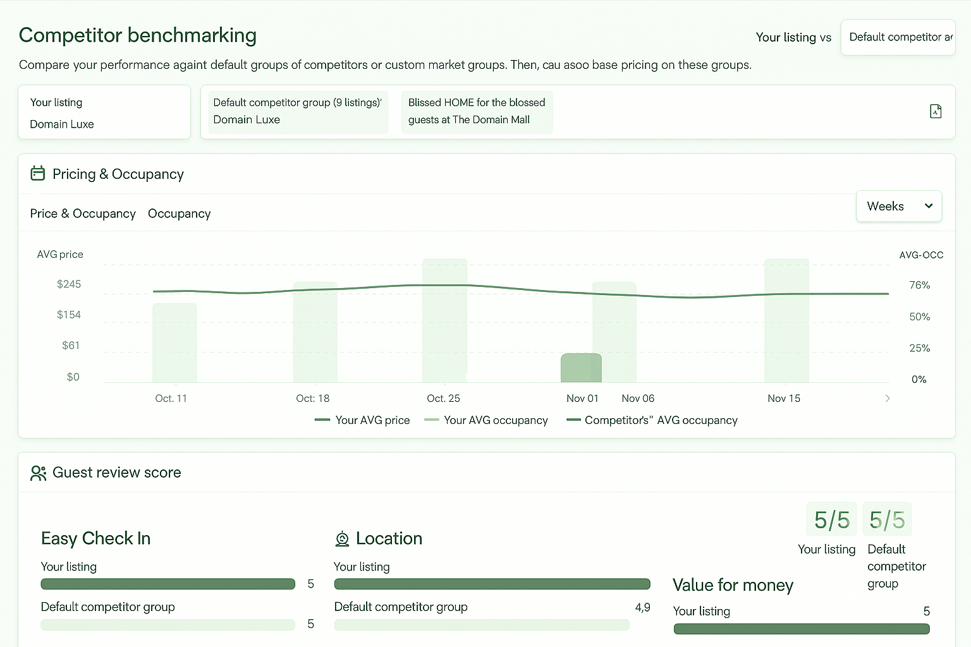Viewport: 971px width, 647px height.
Task: Open the Default competitor group selector
Action: point(898,37)
